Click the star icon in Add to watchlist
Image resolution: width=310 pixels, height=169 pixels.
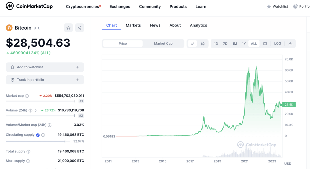click(12, 67)
